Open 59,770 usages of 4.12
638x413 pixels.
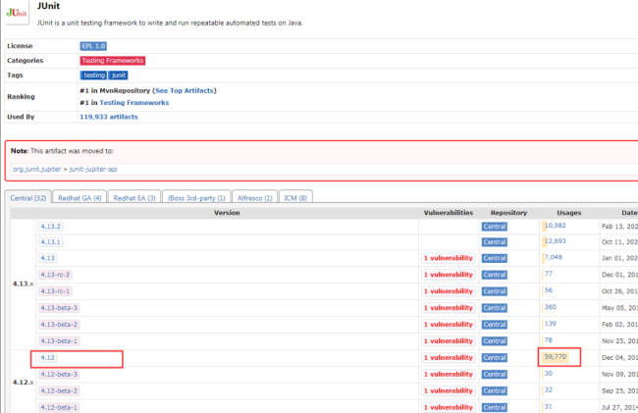(556, 357)
